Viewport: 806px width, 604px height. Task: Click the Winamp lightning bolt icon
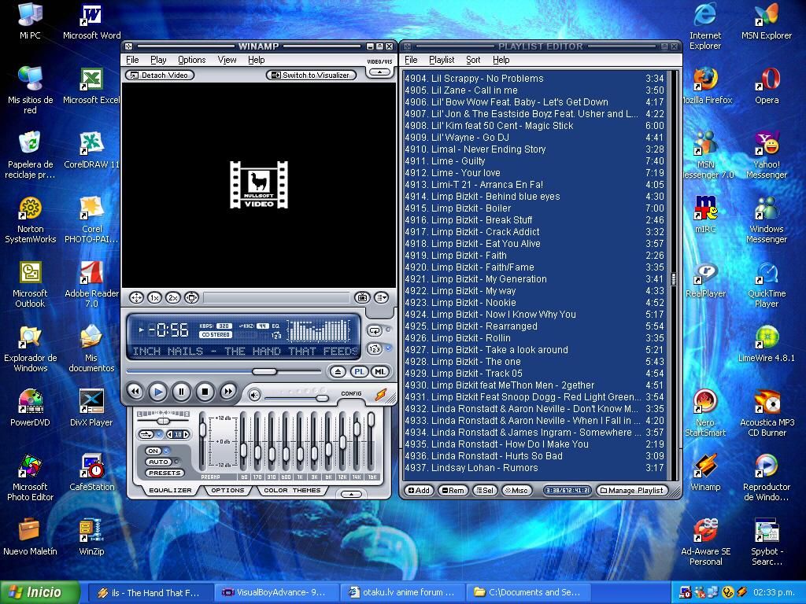(381, 394)
